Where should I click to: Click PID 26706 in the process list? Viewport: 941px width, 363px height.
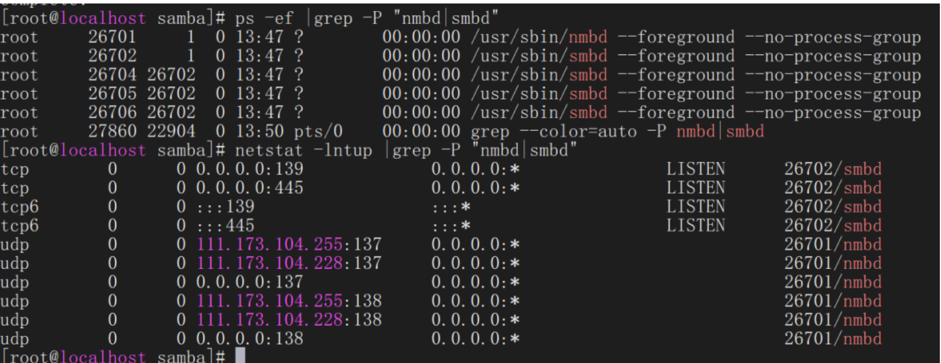click(x=112, y=113)
